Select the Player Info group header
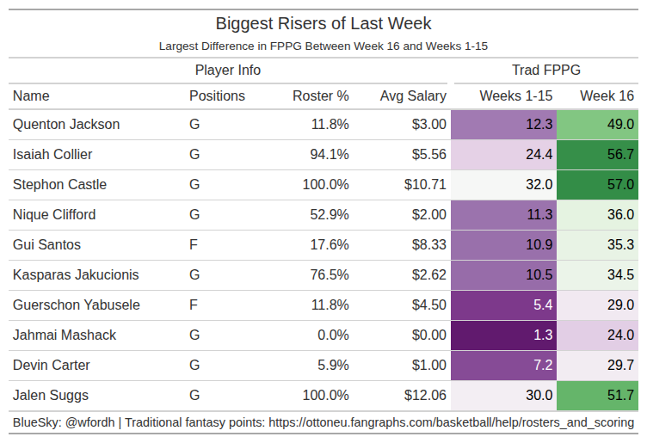Viewport: 647px width, 443px height. 228,71
